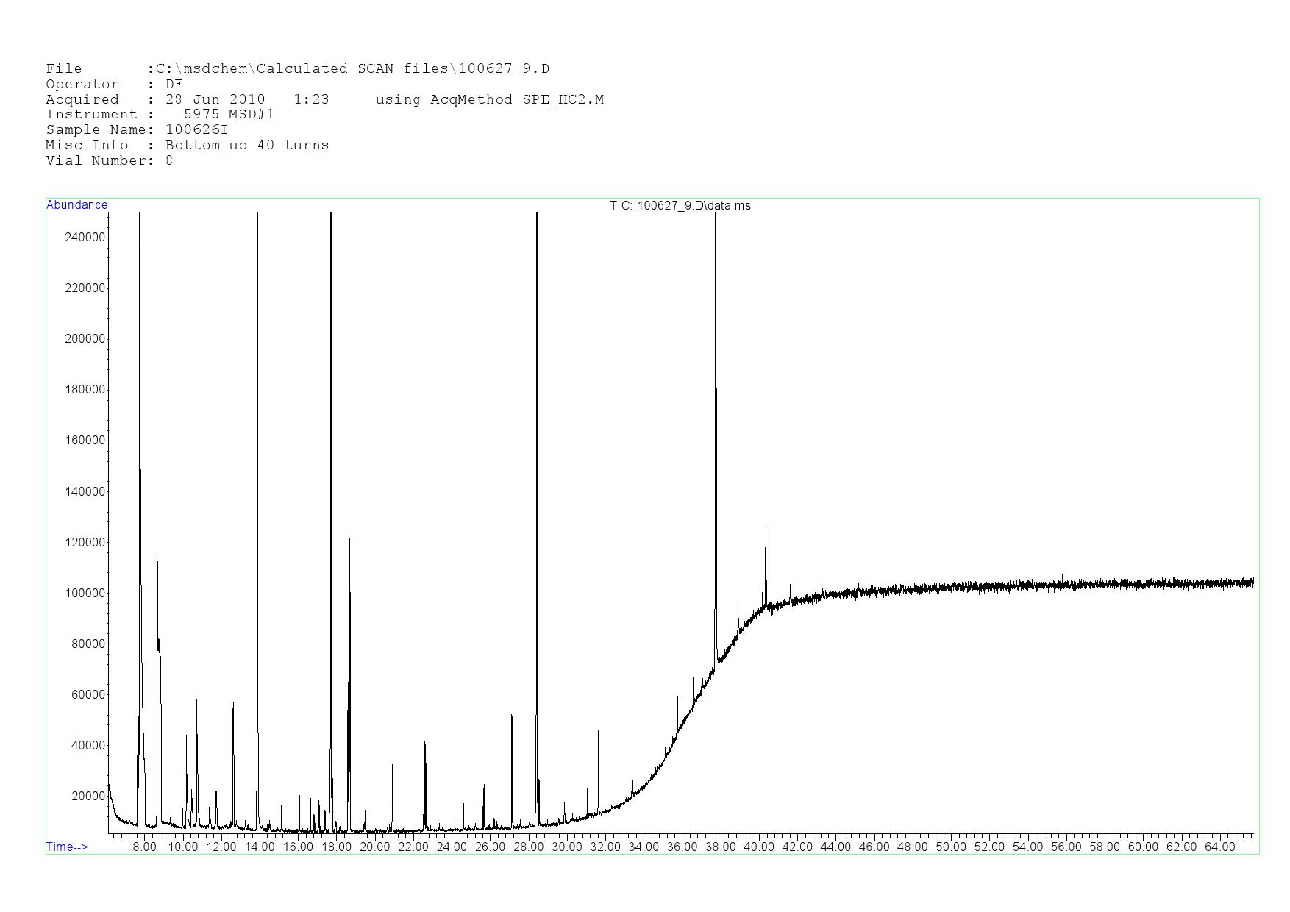The width and height of the screenshot is (1290, 912).
Task: Select the TIC: 100627_9.D\data.ms chart title
Action: point(680,206)
